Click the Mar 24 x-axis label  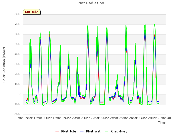[109, 118]
